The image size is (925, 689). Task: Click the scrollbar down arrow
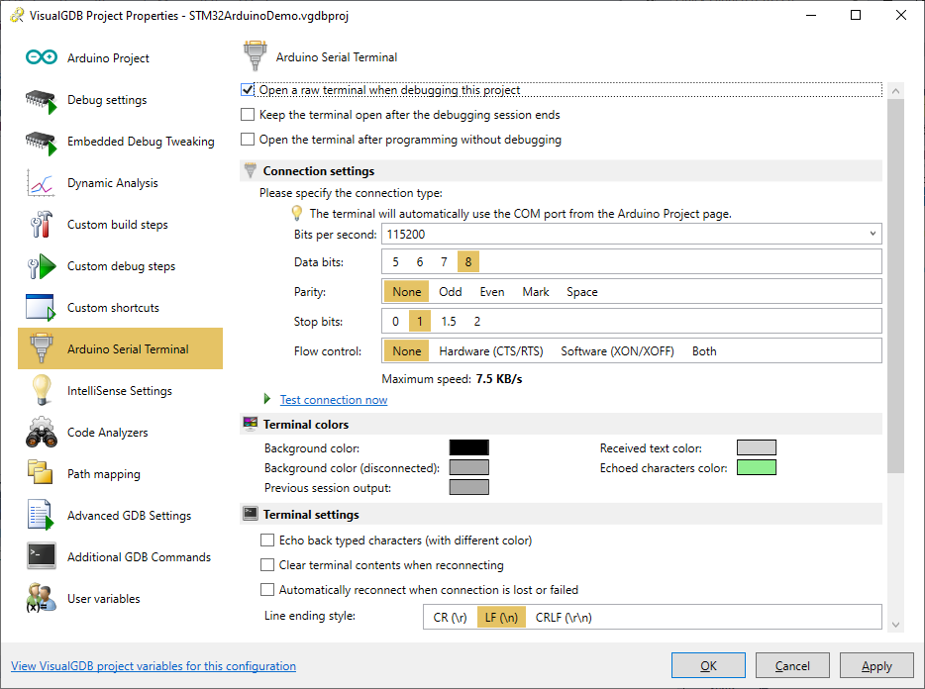click(895, 624)
